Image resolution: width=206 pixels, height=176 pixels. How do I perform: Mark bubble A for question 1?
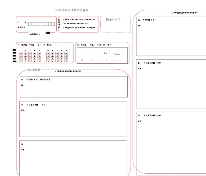(21, 53)
